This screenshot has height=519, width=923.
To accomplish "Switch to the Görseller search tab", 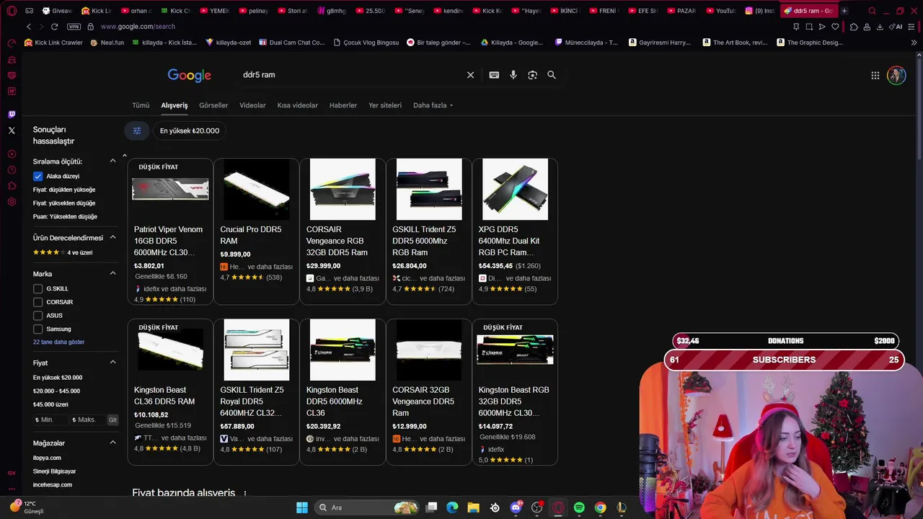I will 213,105.
